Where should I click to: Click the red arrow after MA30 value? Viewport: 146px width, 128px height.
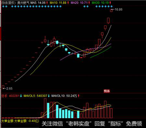(x=110, y=3)
